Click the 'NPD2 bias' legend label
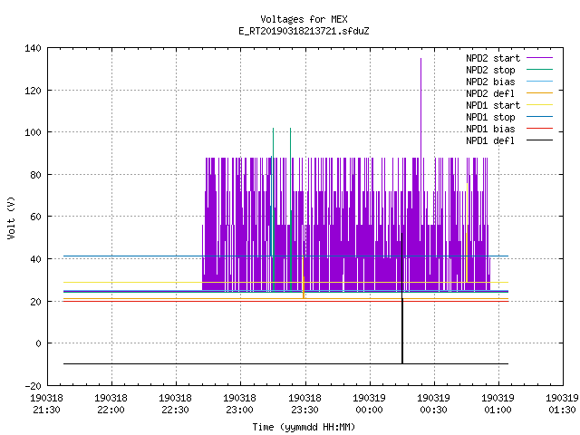 pyautogui.click(x=490, y=82)
